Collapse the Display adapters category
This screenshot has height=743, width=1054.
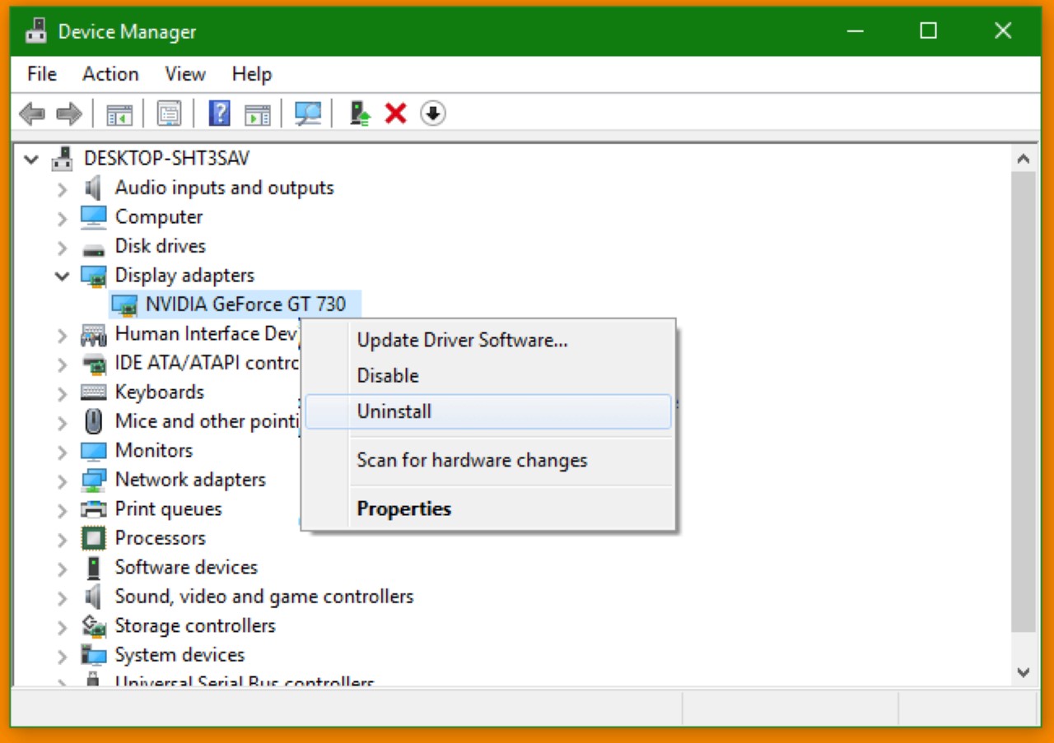[62, 276]
